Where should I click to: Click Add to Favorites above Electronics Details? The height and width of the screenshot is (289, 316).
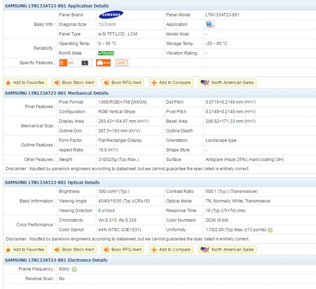[x=25, y=250]
